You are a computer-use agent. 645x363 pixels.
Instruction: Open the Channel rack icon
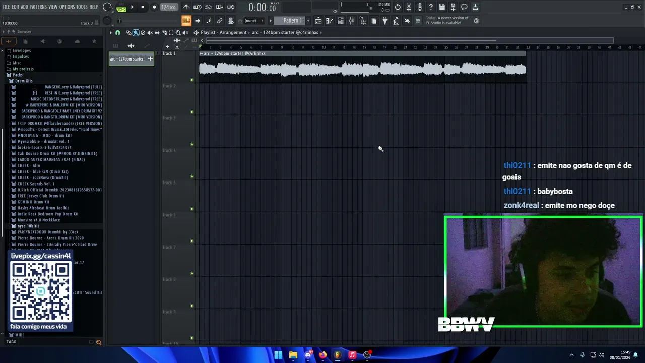[x=341, y=21]
